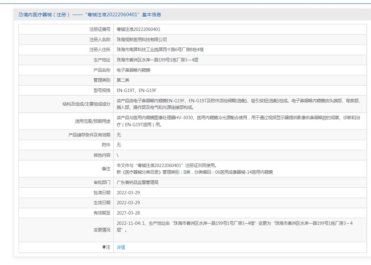Click the model spec EN-G19T、EN-G19F
The image size is (371, 265).
point(136,91)
